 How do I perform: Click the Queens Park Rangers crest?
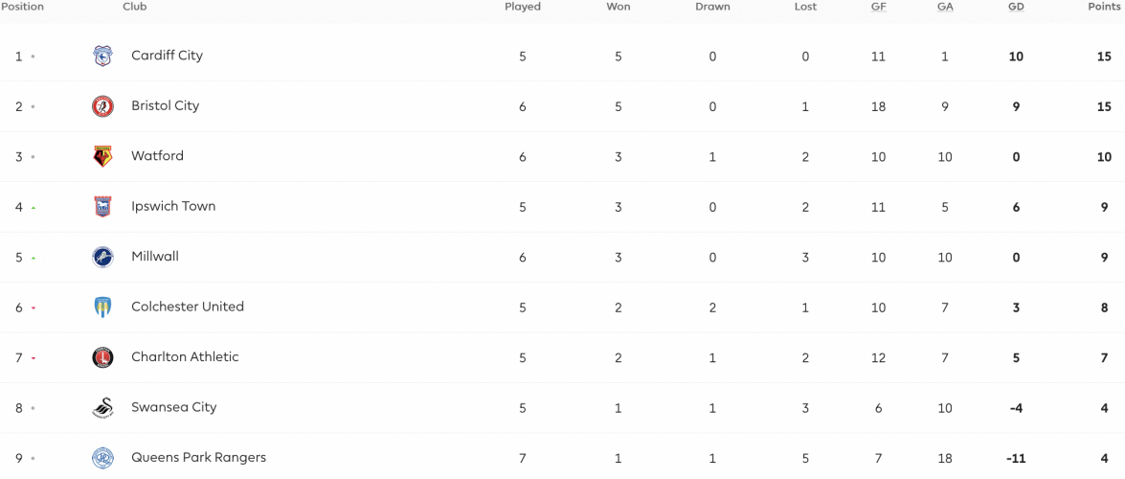[x=102, y=458]
